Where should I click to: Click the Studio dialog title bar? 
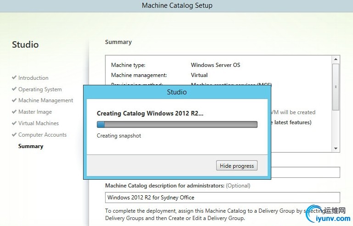(x=177, y=92)
